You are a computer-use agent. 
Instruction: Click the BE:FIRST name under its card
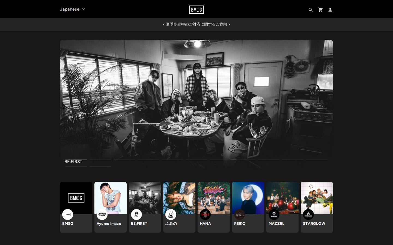(x=139, y=223)
